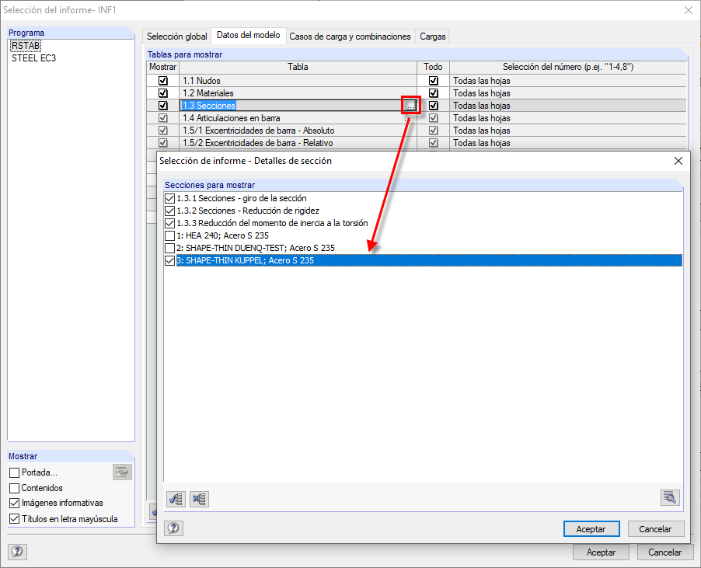Select item 2: SHAPE-THIN DUENQ-TEST; Acero S 235
701x568 pixels.
click(x=256, y=248)
